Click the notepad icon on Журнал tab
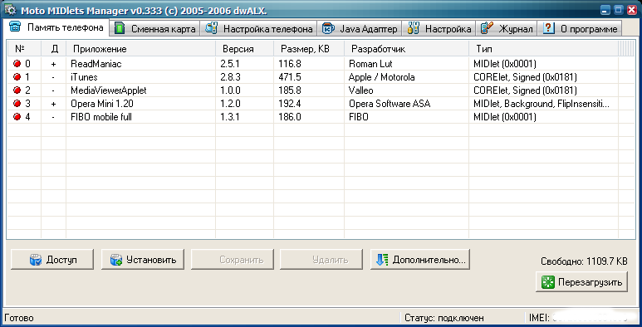 487,29
